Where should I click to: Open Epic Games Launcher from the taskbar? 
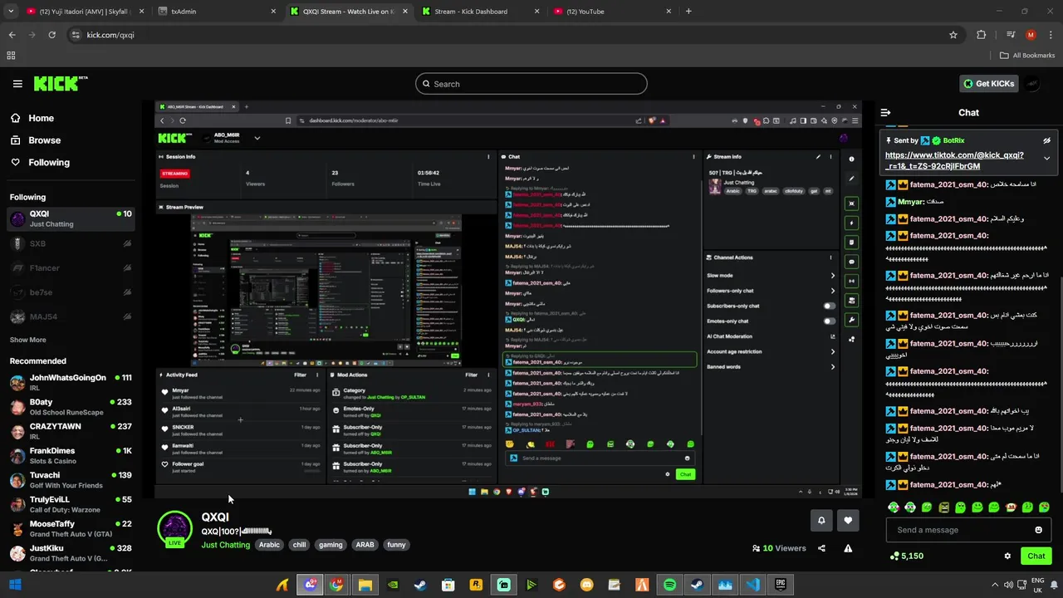pyautogui.click(x=781, y=585)
